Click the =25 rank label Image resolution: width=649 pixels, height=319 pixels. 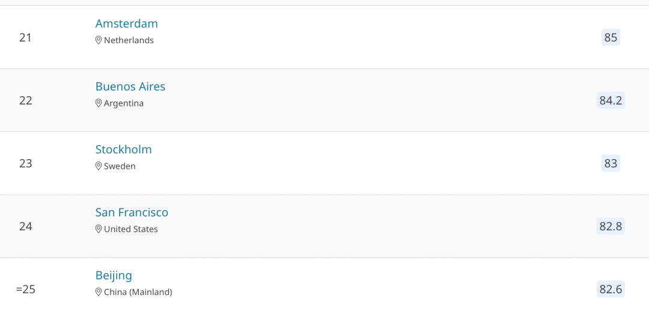click(26, 289)
